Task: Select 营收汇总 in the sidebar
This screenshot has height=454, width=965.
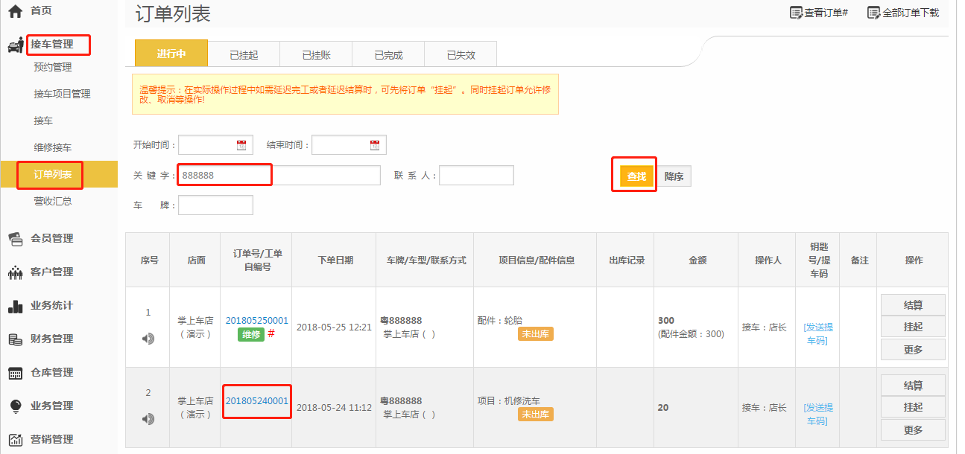Action: pyautogui.click(x=53, y=202)
